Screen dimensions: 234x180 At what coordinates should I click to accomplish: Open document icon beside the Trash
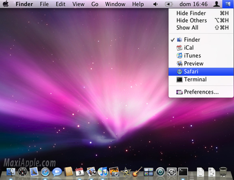212,172
